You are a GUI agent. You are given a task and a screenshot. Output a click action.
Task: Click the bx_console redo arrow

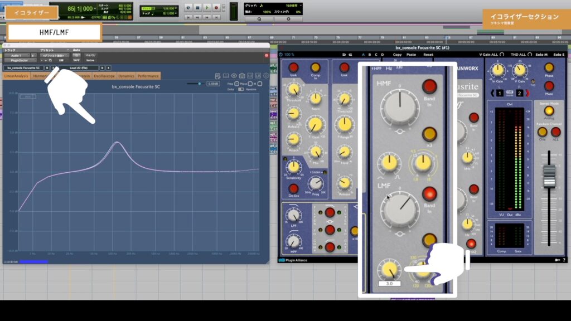(x=350, y=55)
